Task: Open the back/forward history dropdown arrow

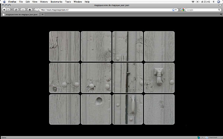Action: pyautogui.click(x=12, y=10)
